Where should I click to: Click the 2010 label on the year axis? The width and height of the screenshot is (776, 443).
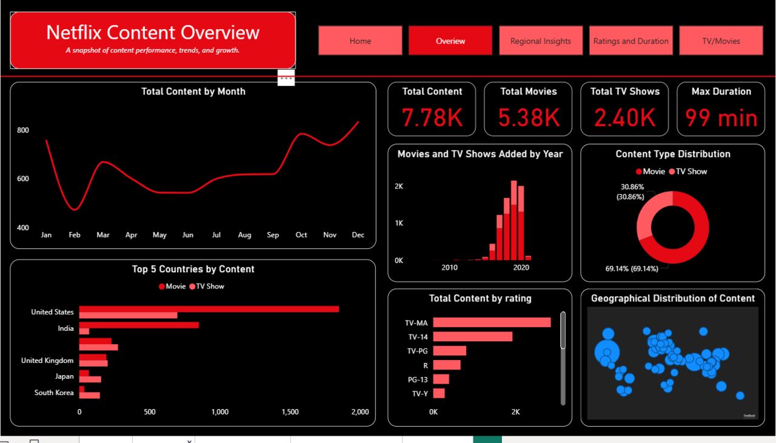[450, 267]
